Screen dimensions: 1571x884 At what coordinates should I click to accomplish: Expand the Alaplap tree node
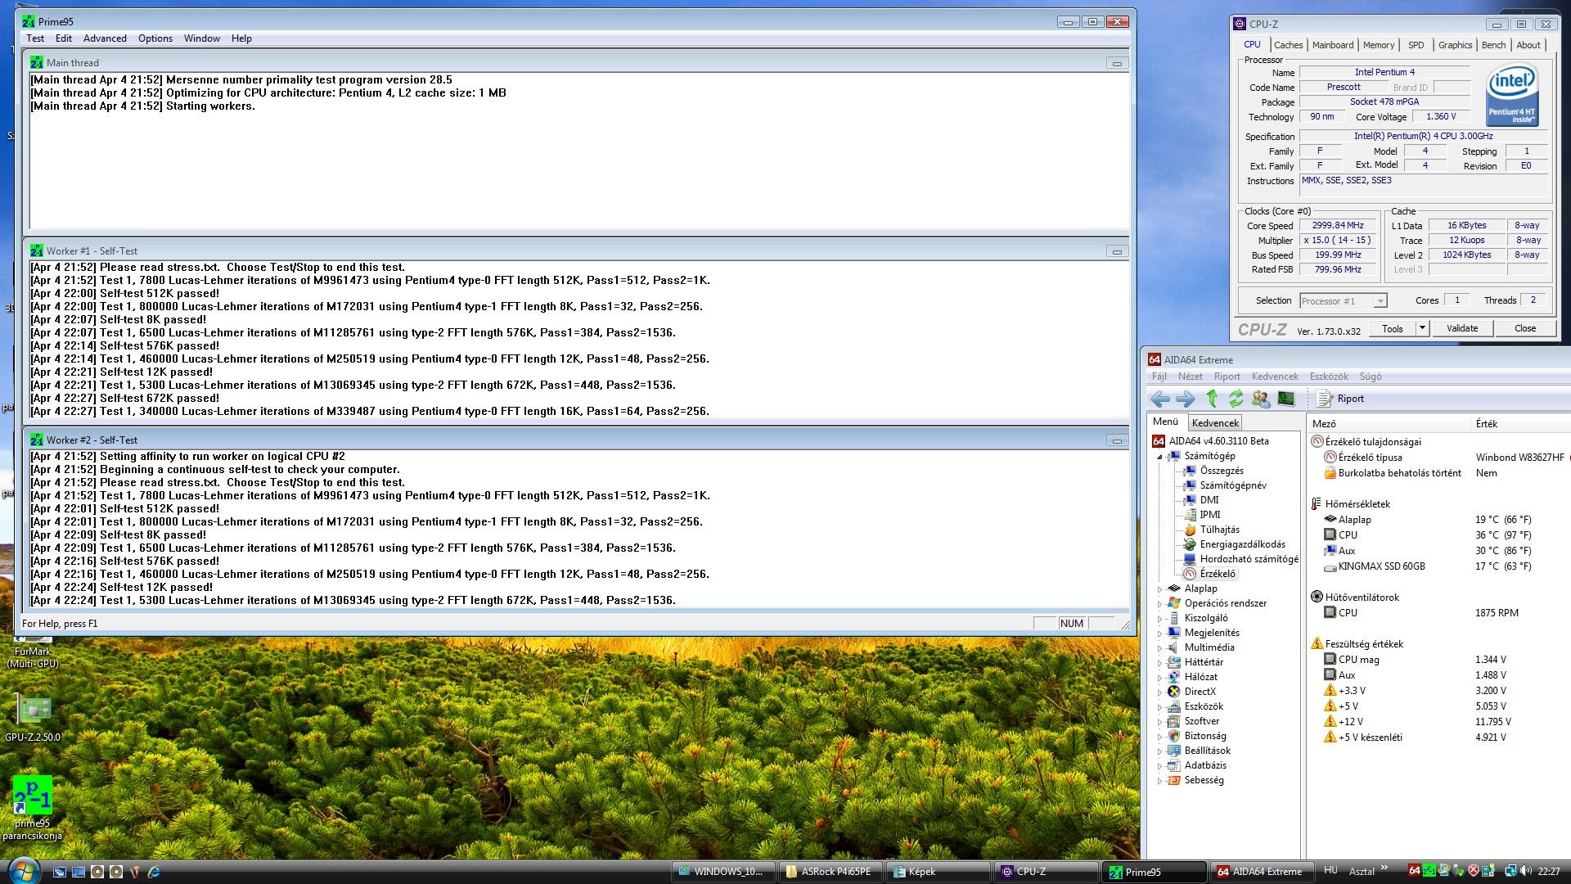1159,589
